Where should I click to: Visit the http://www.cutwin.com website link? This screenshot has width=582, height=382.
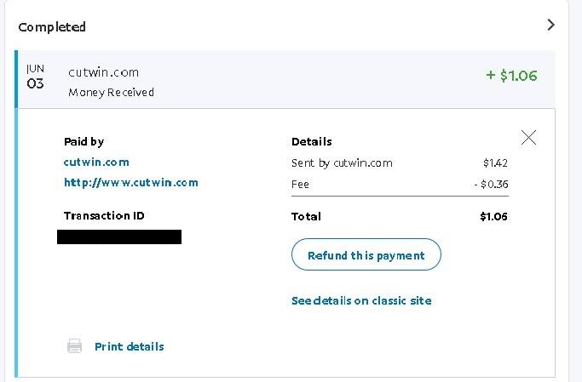coord(131,183)
